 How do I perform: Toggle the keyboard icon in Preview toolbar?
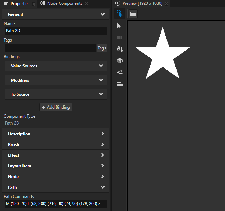(x=133, y=13)
